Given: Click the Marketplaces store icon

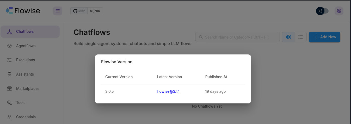Looking at the screenshot, I should click(x=10, y=89).
